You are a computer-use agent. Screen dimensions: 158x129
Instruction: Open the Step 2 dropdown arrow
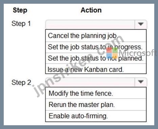point(141,82)
